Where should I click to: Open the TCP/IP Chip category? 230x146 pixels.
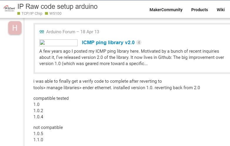pyautogui.click(x=32, y=14)
